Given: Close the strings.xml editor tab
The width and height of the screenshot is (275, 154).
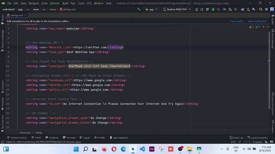Looking at the screenshot, I should (x=25, y=15).
